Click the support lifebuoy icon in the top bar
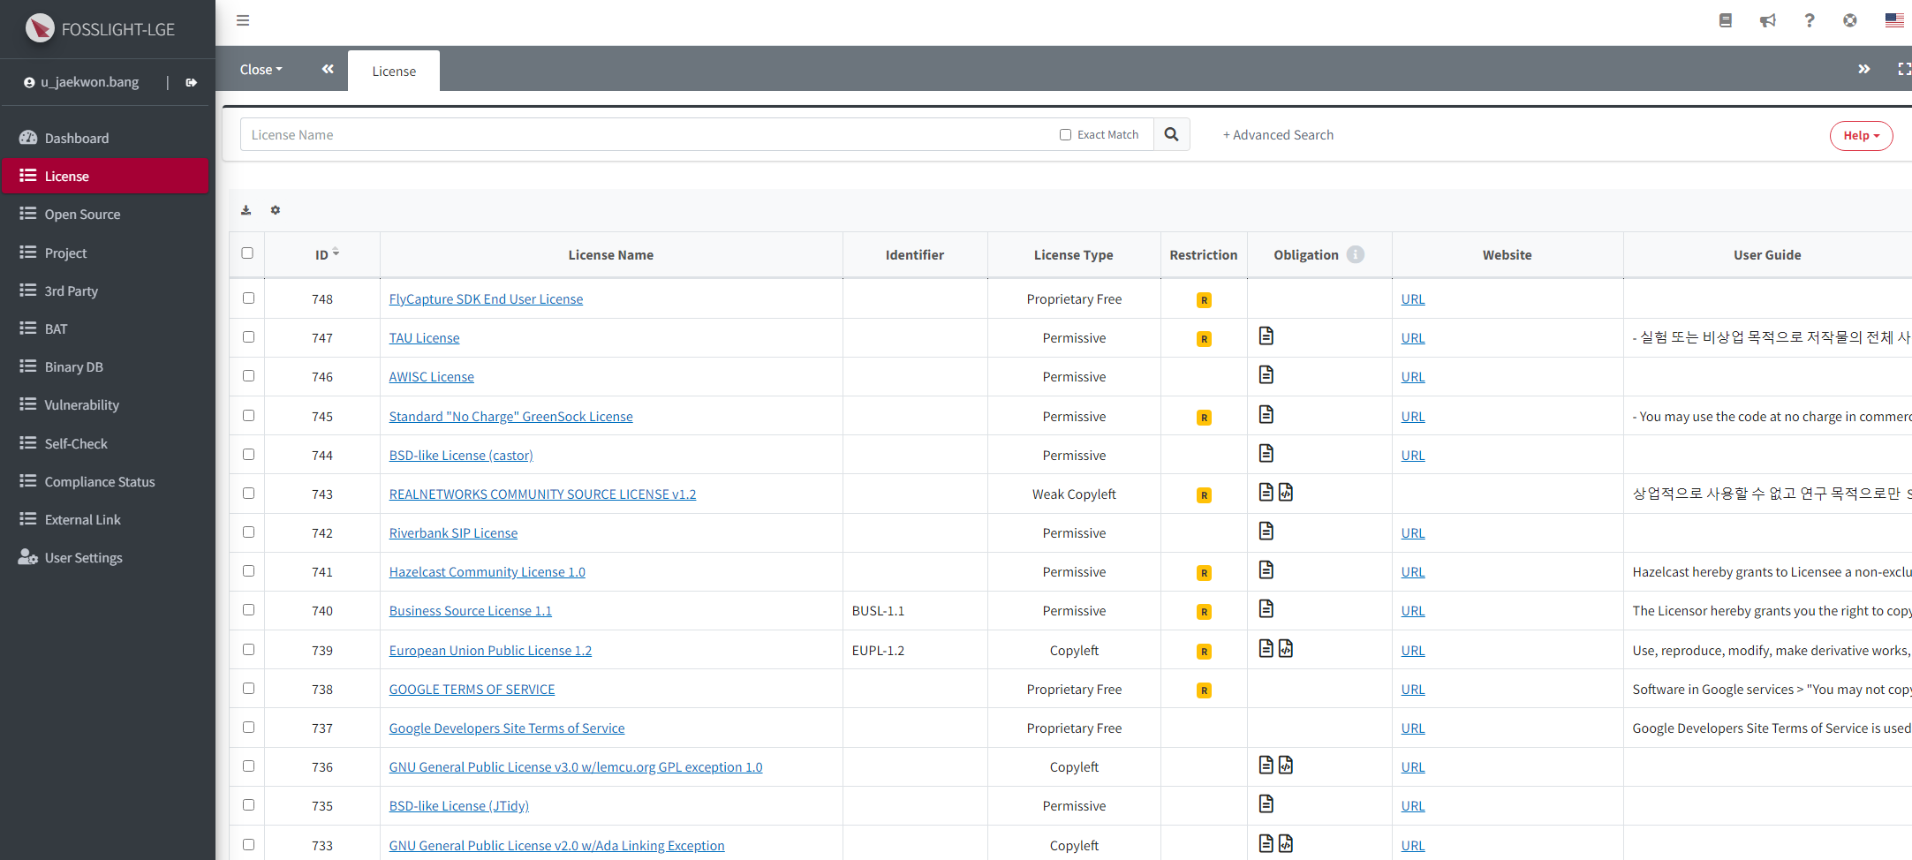 (x=1850, y=20)
